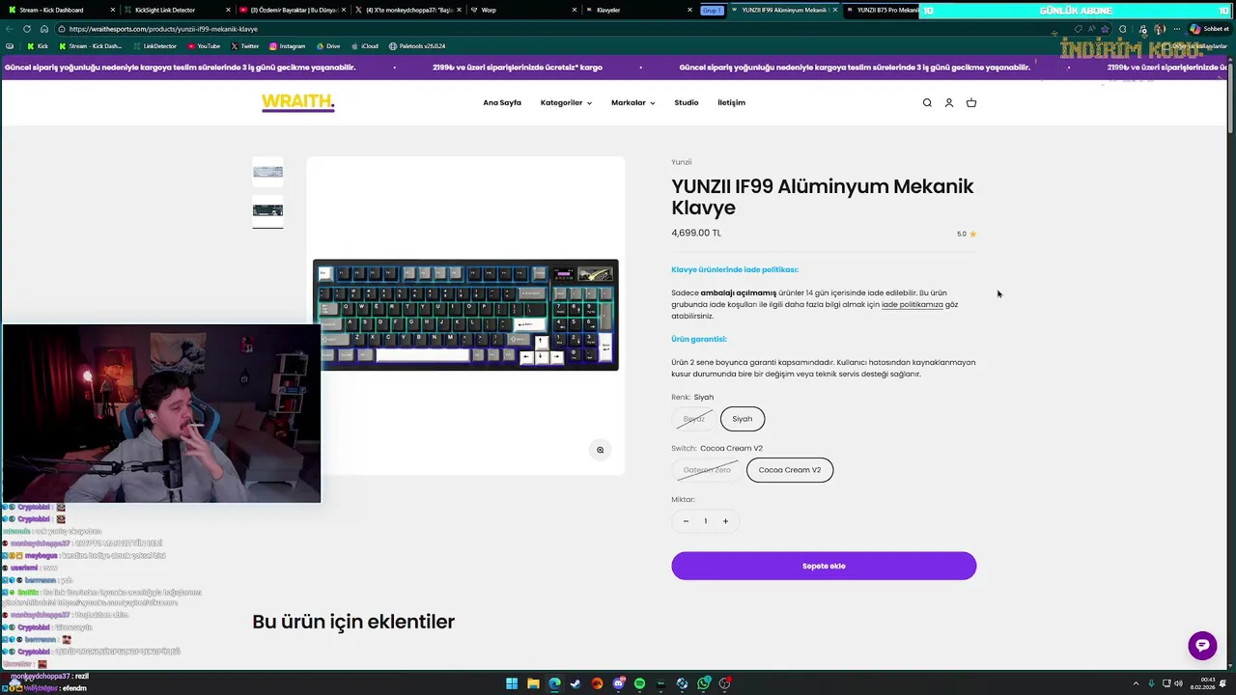Image resolution: width=1236 pixels, height=695 pixels.
Task: Select the Gateron Zero switch
Action: coord(707,470)
